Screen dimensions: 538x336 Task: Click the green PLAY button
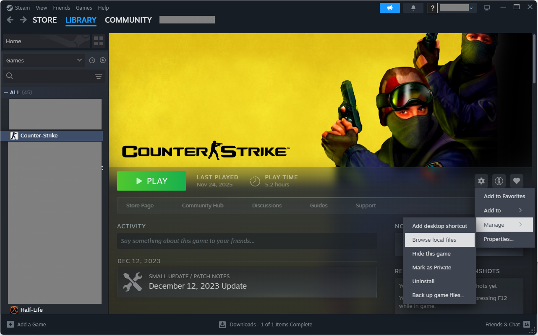tap(151, 181)
